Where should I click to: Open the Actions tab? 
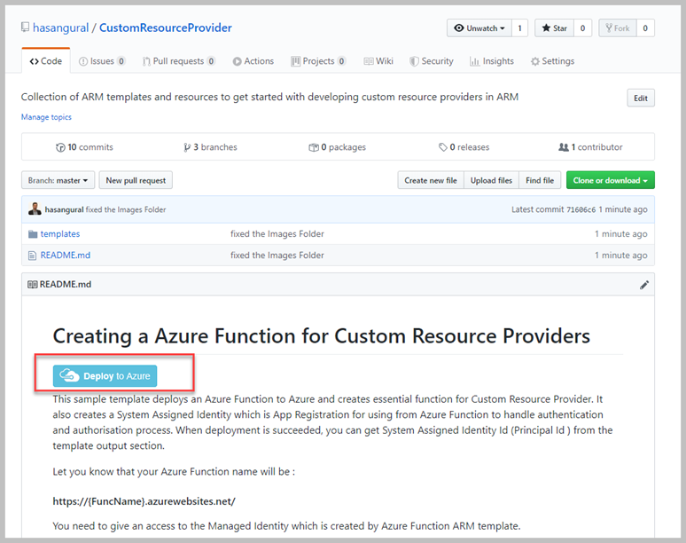(253, 61)
